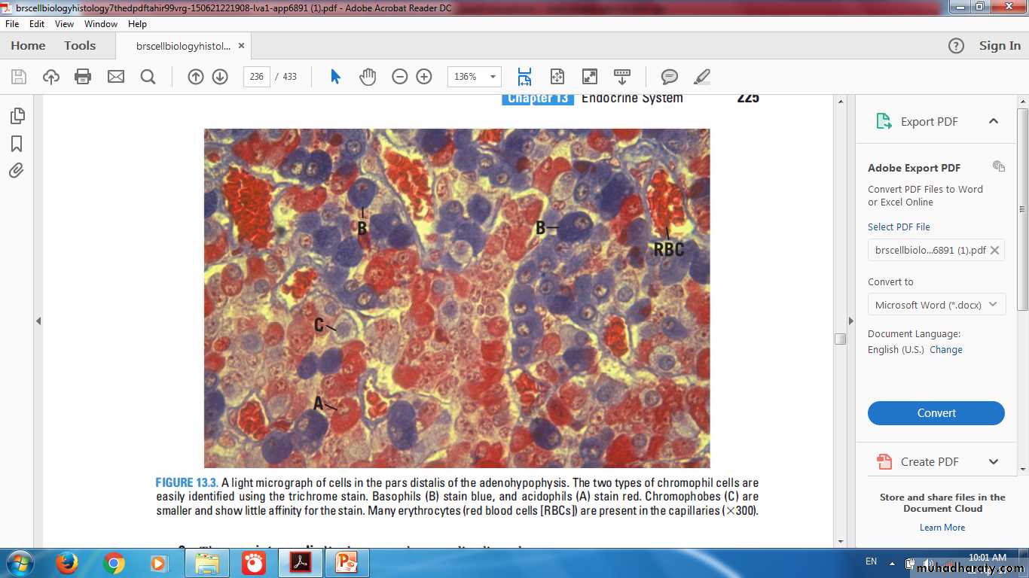Open the Find text magnifier tool
This screenshot has width=1029, height=578.
click(148, 77)
